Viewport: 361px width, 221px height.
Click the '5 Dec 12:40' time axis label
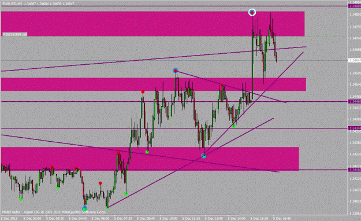coord(214,218)
